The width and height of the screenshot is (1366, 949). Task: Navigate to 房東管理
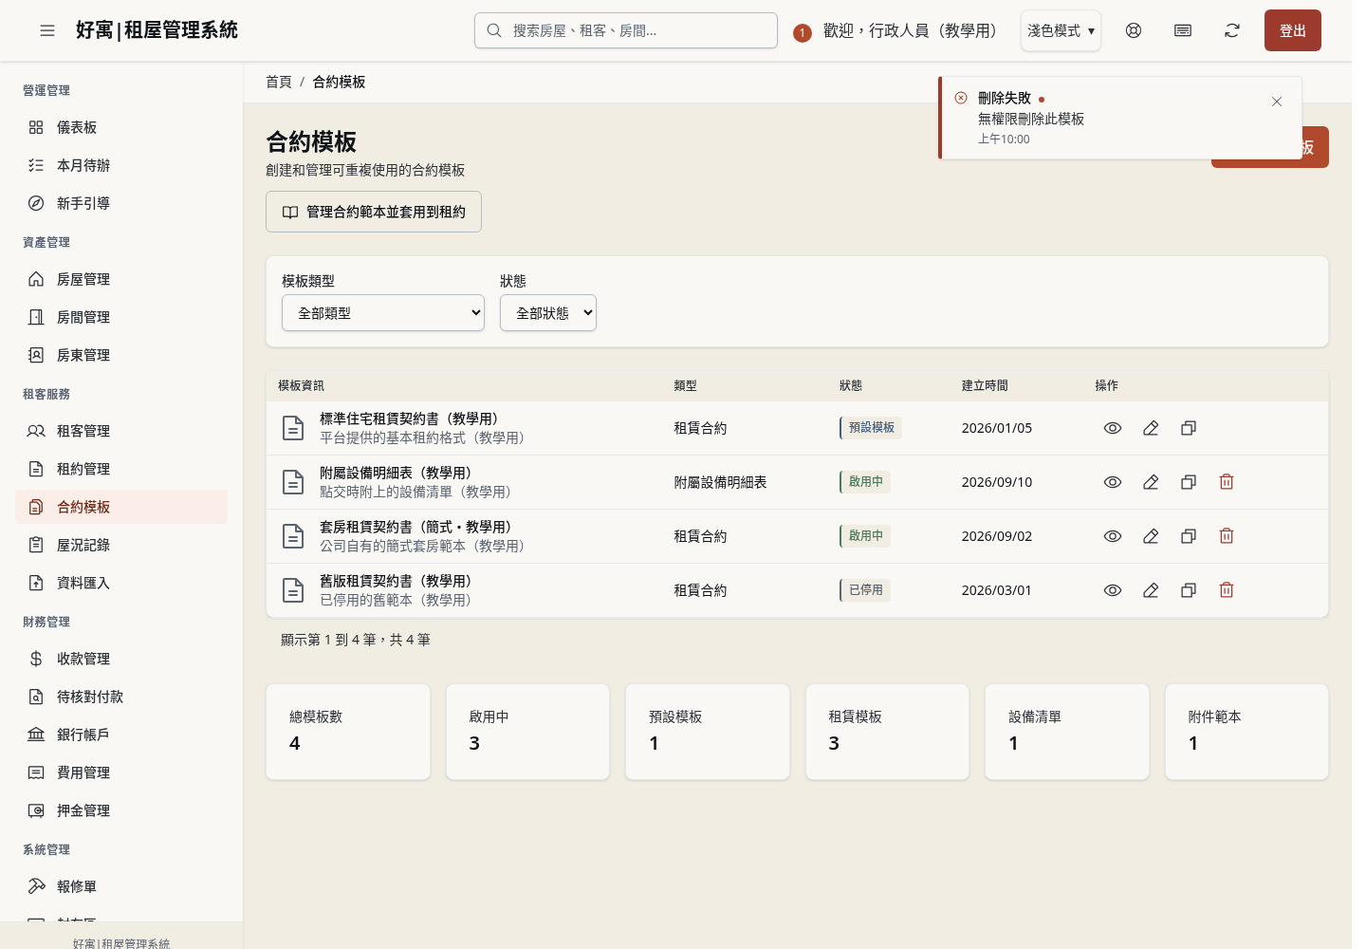click(x=121, y=355)
